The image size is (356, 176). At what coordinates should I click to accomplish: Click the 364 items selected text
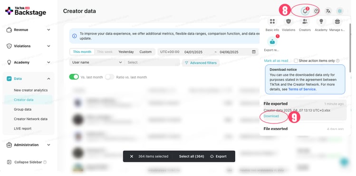tap(153, 156)
